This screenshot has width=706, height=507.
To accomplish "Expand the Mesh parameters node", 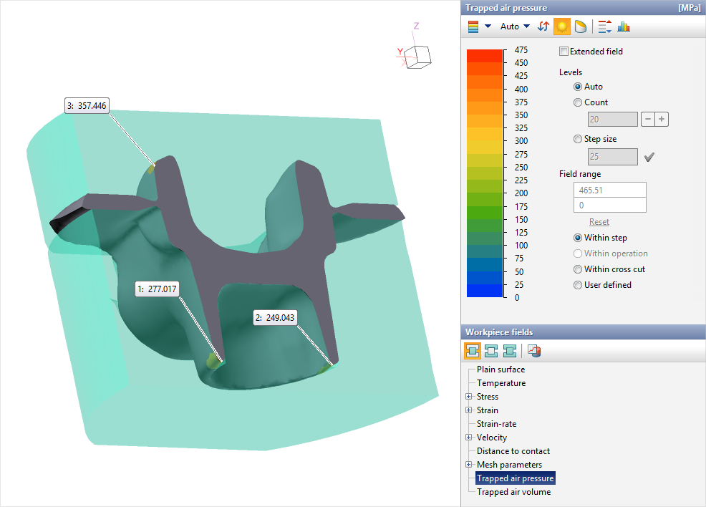I will point(469,465).
